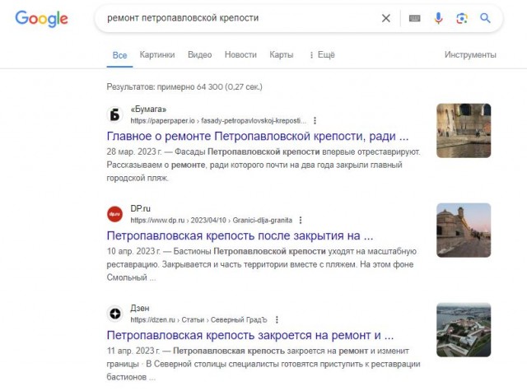Click the blue magnifier search icon

[x=485, y=18]
